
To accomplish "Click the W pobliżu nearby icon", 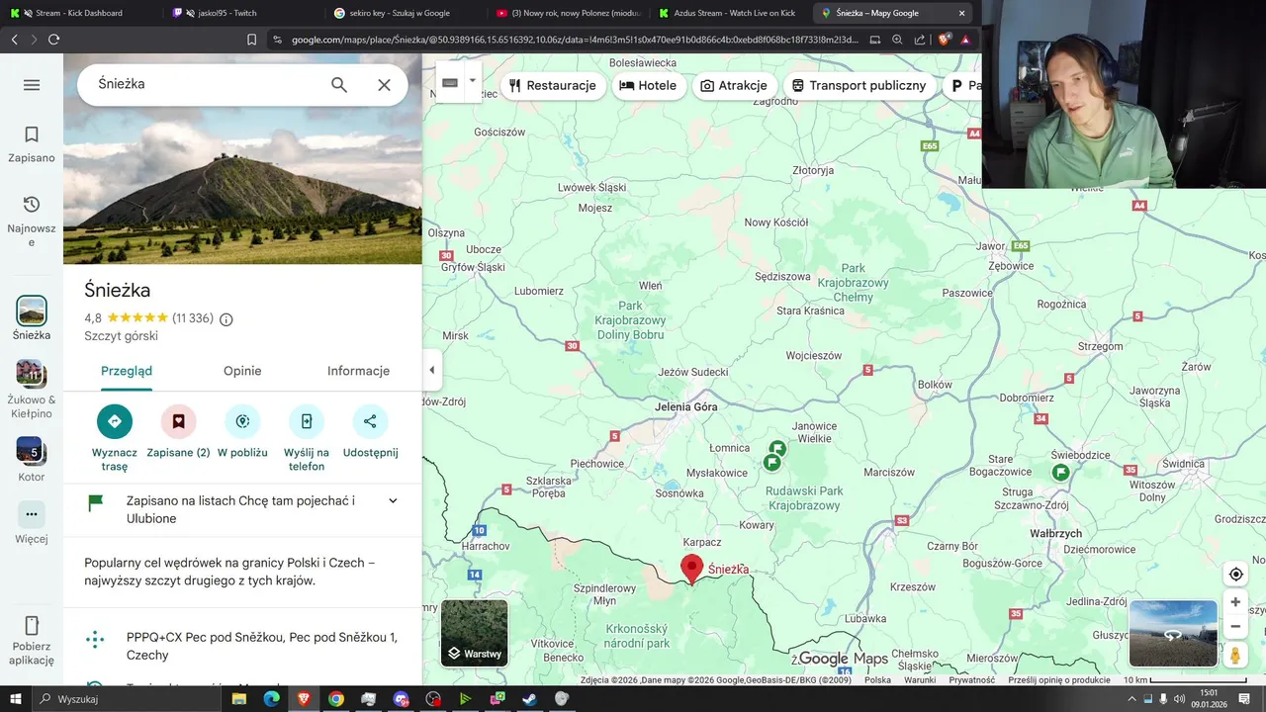I will click(242, 421).
